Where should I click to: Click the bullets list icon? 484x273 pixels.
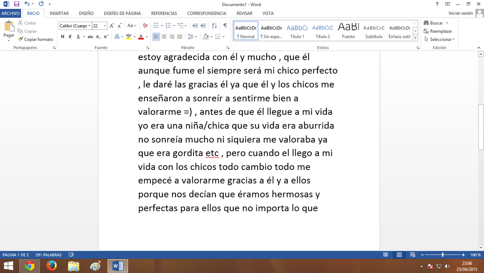click(x=156, y=25)
